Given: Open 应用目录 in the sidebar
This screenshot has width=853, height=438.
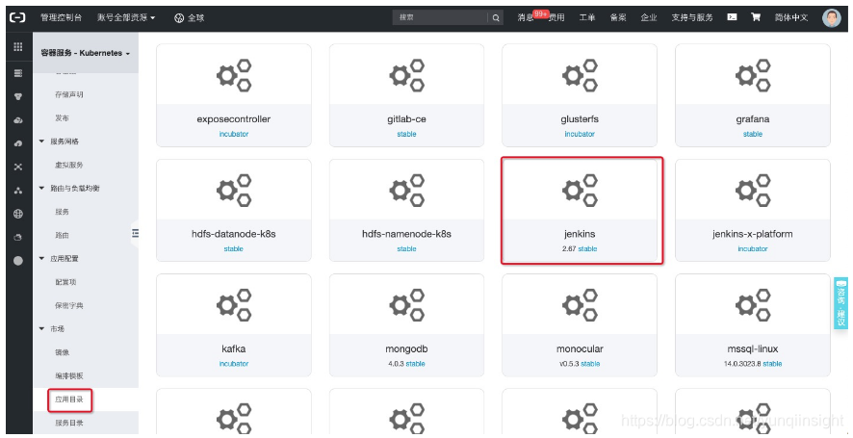Looking at the screenshot, I should tap(69, 399).
